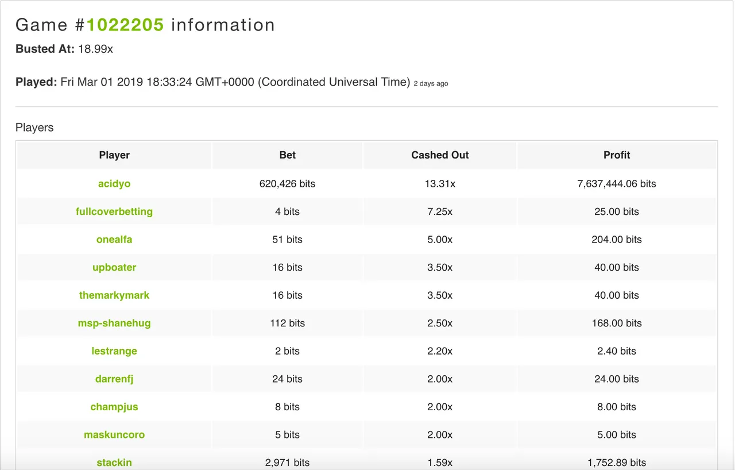Screen dimensions: 735x470
Task: Open onealfa player profile
Action: (114, 240)
